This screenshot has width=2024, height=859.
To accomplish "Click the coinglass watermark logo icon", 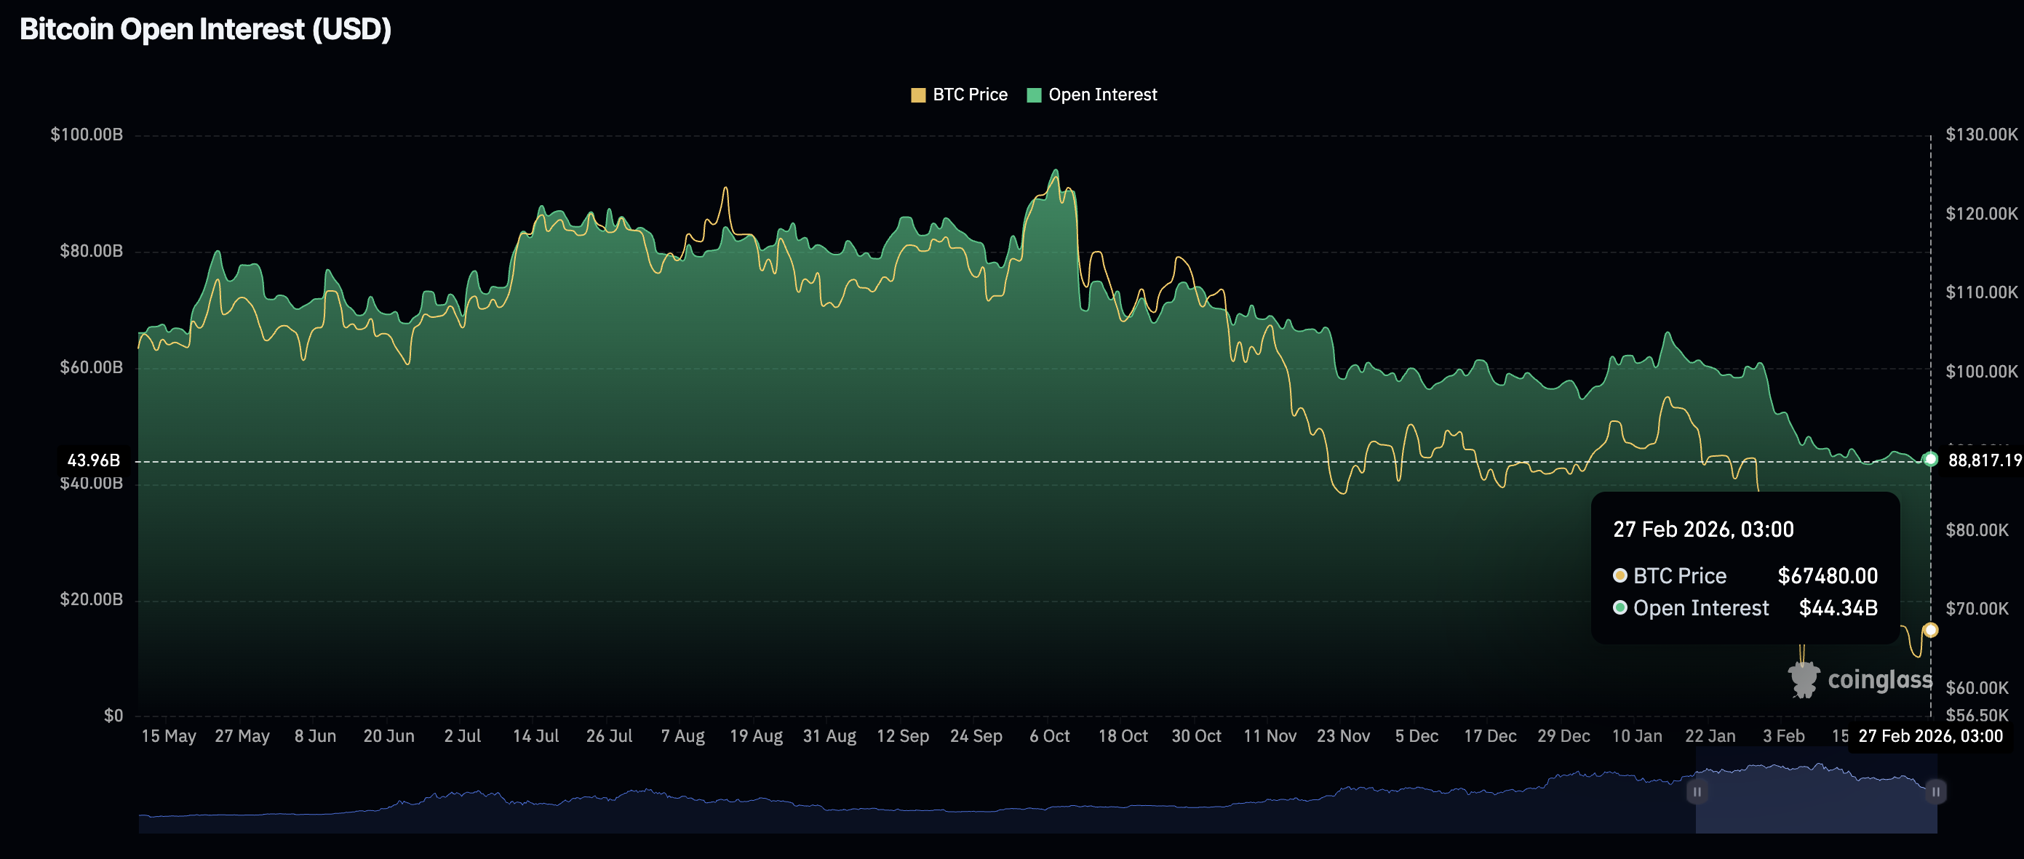I will pyautogui.click(x=1804, y=680).
